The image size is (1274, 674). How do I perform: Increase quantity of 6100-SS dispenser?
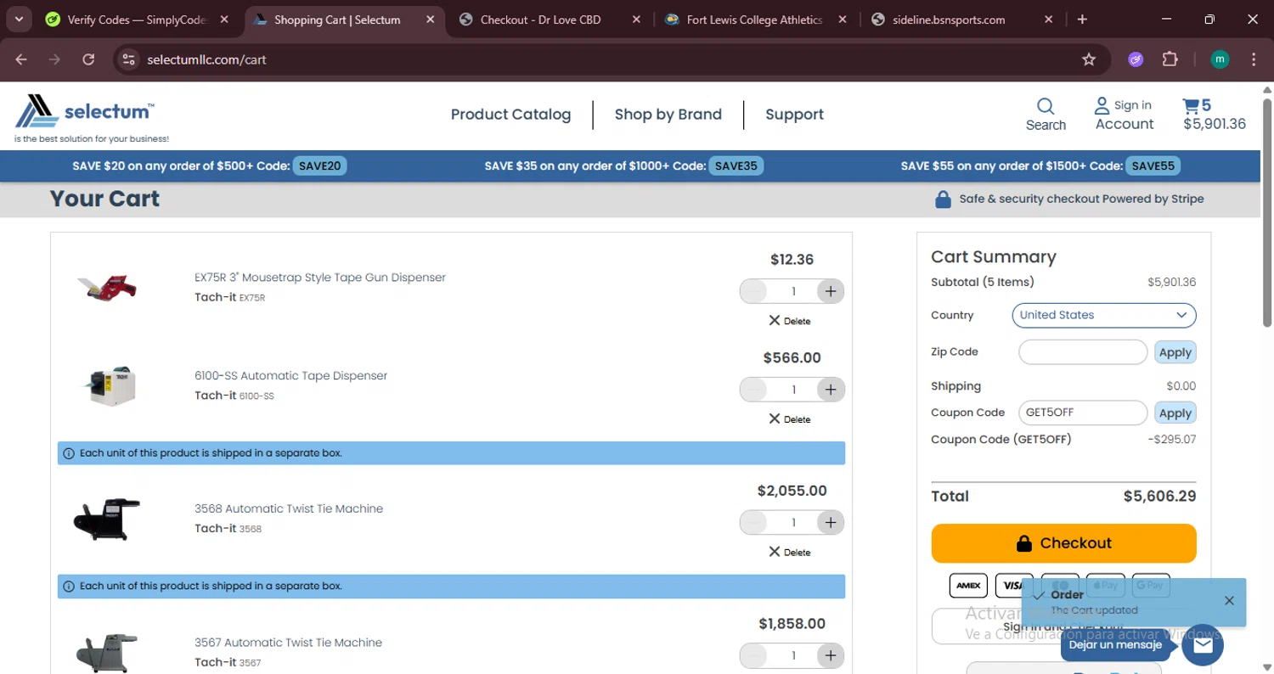pyautogui.click(x=831, y=390)
